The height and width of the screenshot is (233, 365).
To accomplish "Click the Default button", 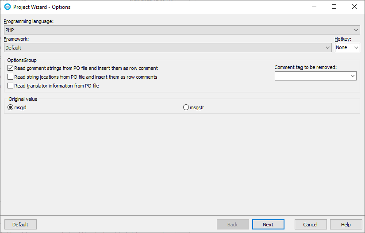I will coord(20,225).
